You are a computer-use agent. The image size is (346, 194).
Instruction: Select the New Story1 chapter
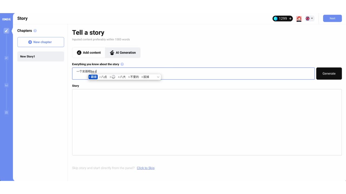click(41, 57)
